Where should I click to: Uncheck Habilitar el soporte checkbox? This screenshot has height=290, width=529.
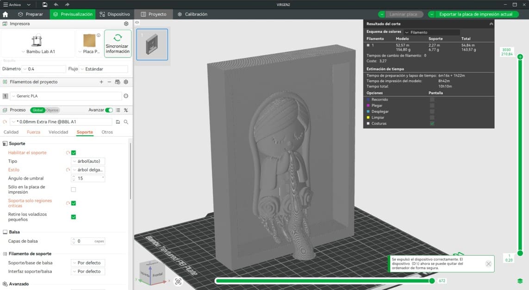pyautogui.click(x=74, y=152)
